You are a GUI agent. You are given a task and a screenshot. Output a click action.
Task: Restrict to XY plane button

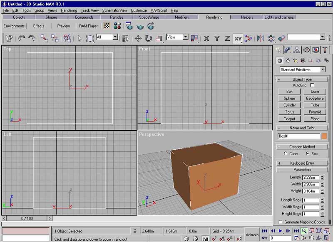click(x=238, y=39)
